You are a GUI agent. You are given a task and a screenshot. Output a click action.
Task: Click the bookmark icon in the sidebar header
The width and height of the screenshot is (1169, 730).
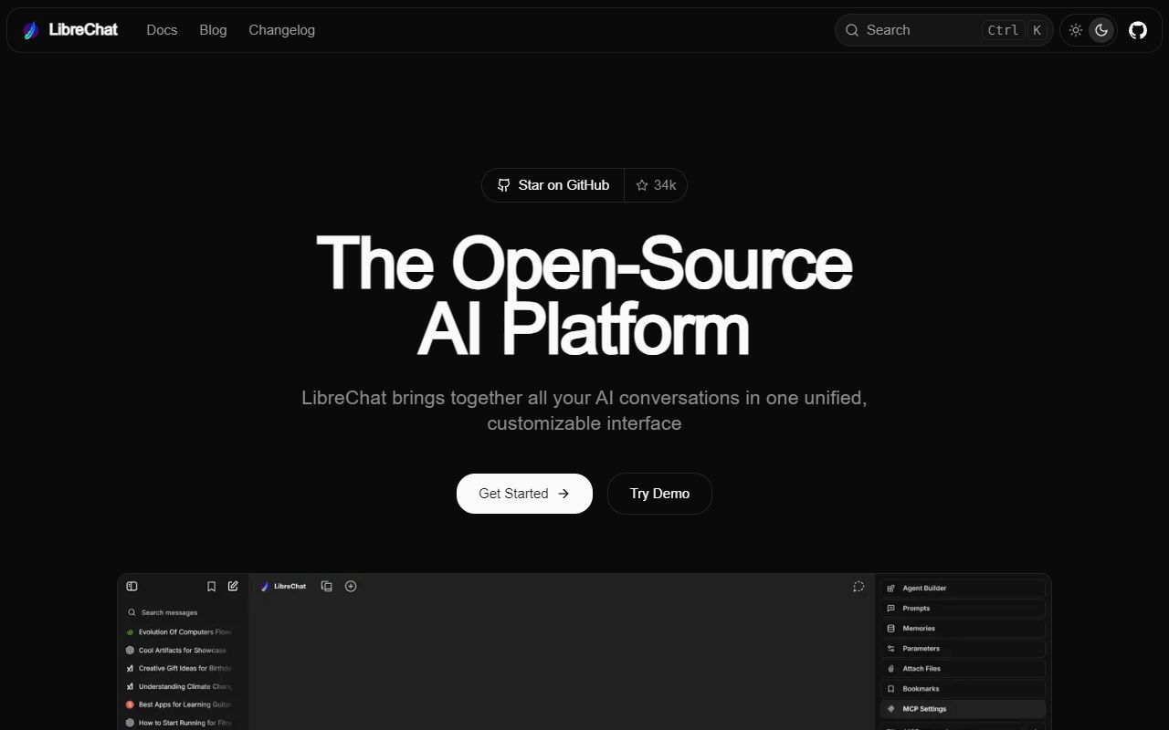[x=211, y=586]
